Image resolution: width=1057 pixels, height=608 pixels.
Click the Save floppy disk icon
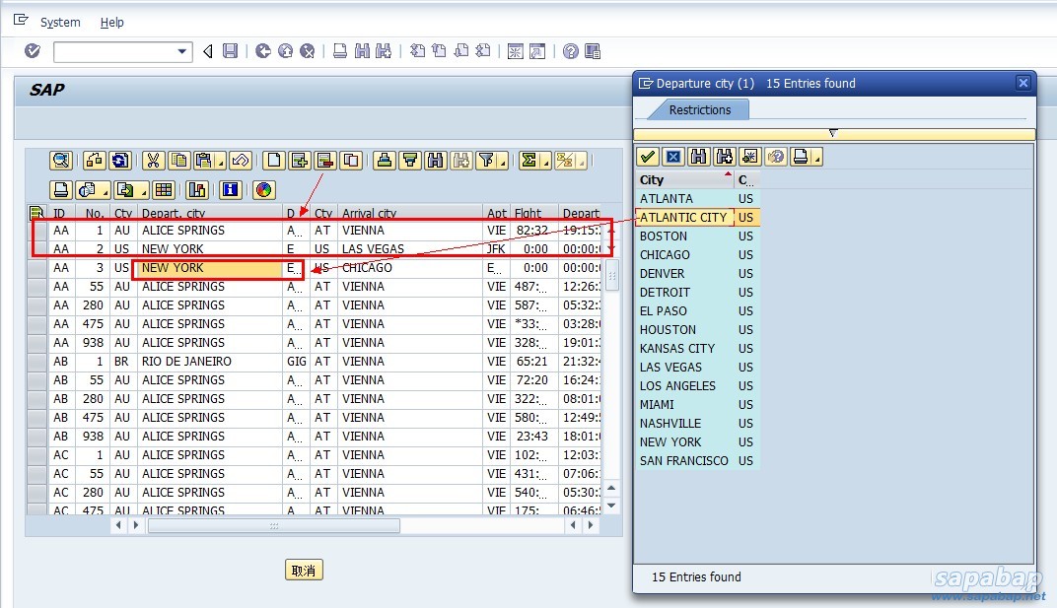[231, 51]
